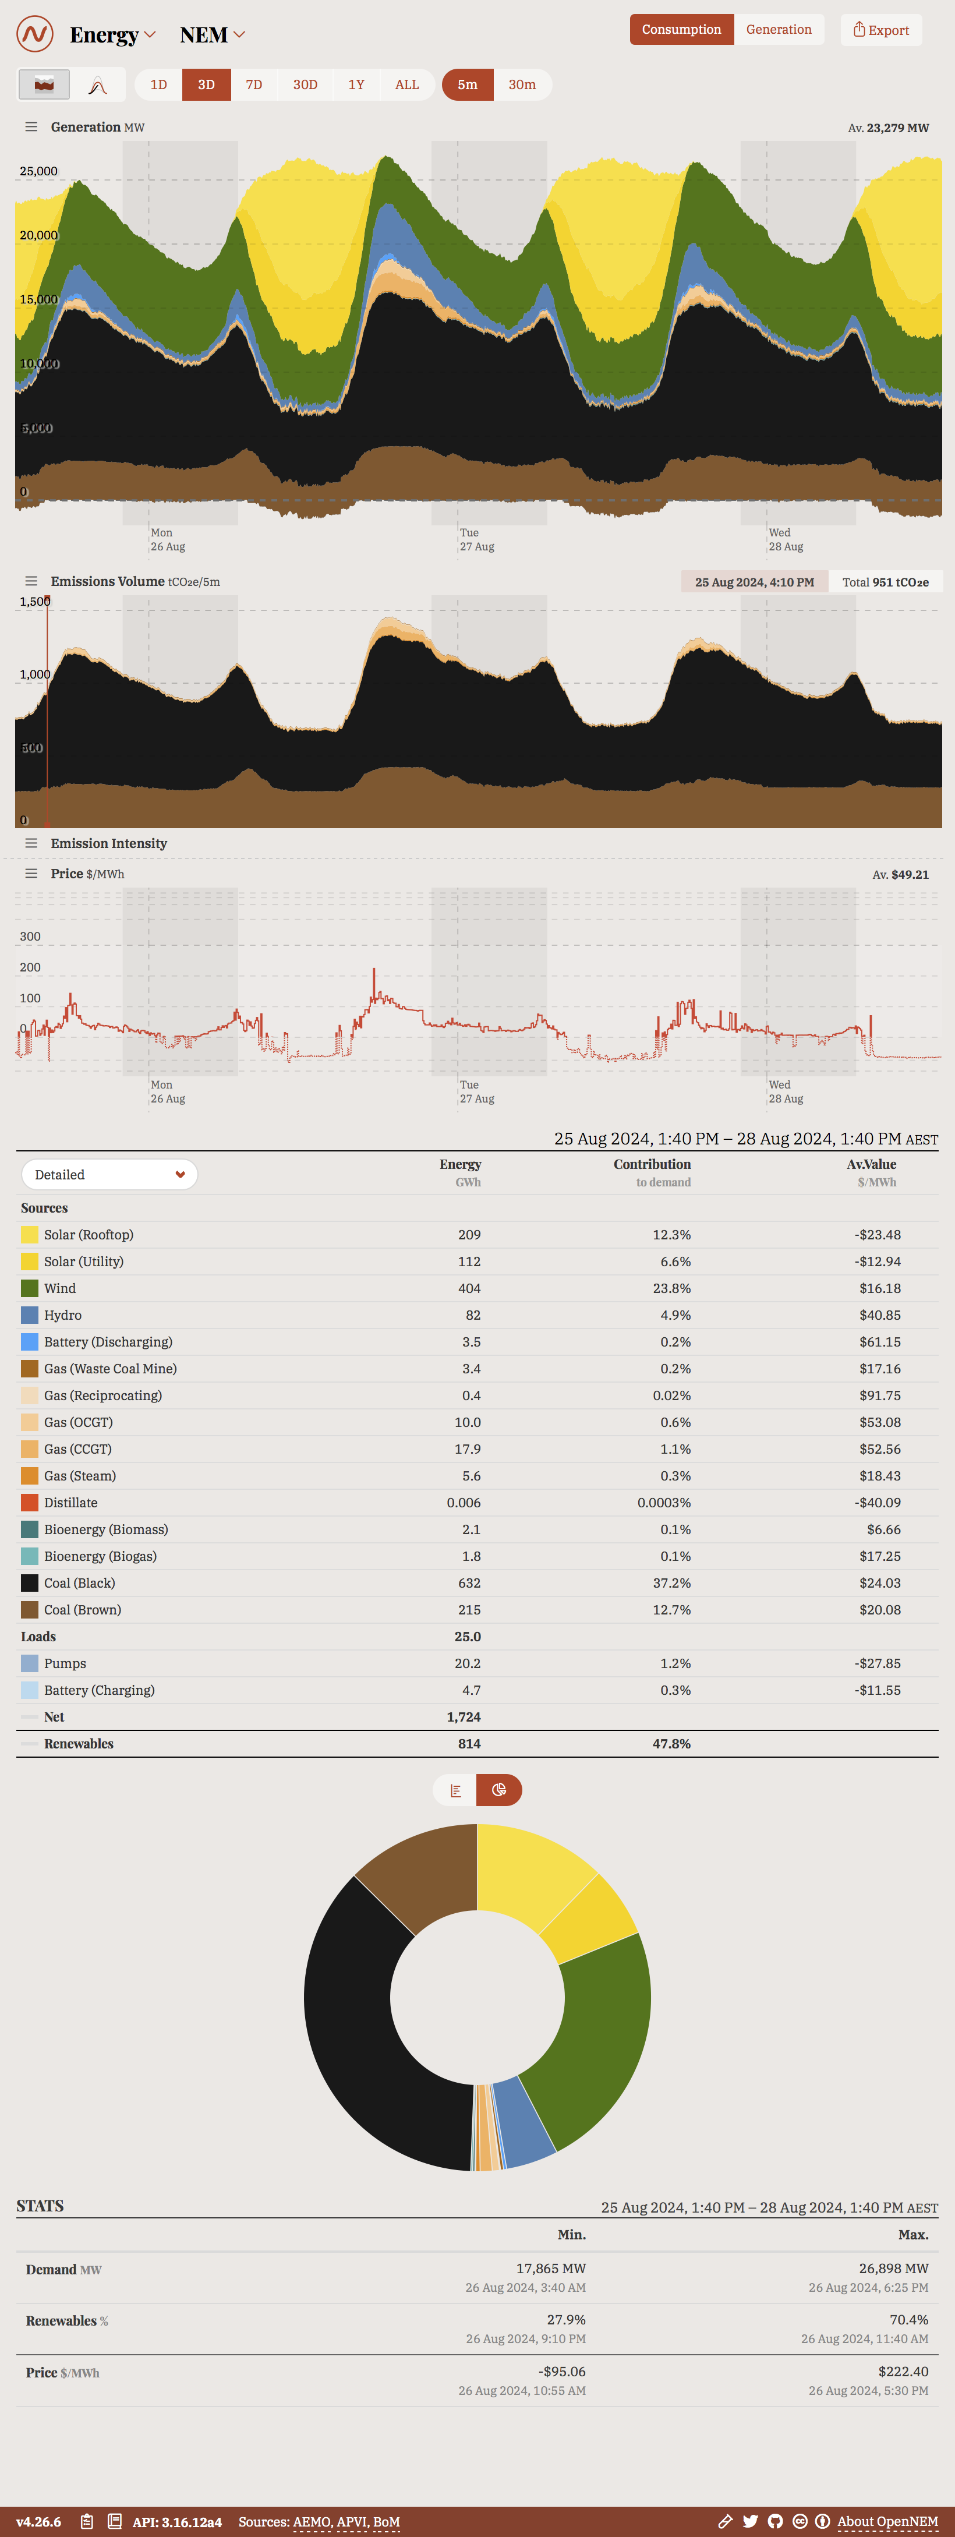
Task: Switch to stacked area chart view
Action: click(44, 84)
